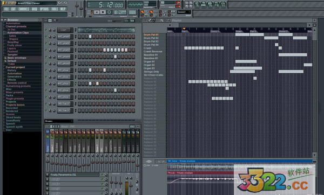Open the Snap dropdown set to none
The image size is (324, 195).
click(184, 12)
